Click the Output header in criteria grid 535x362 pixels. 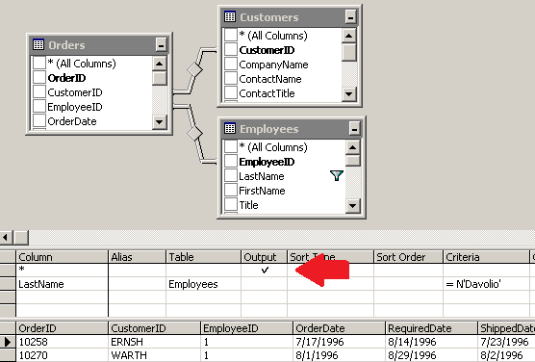pos(264,256)
